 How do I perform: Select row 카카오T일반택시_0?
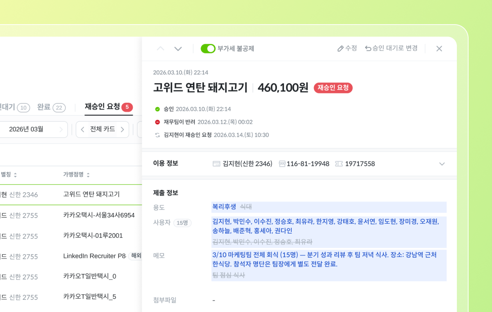(x=71, y=277)
